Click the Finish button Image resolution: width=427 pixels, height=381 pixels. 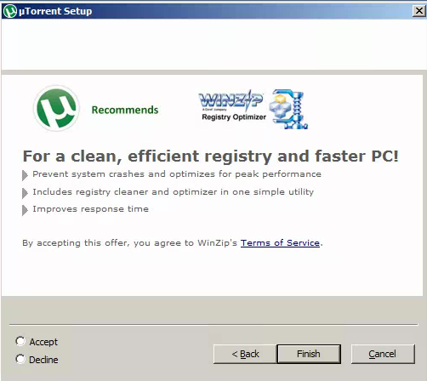coord(309,354)
